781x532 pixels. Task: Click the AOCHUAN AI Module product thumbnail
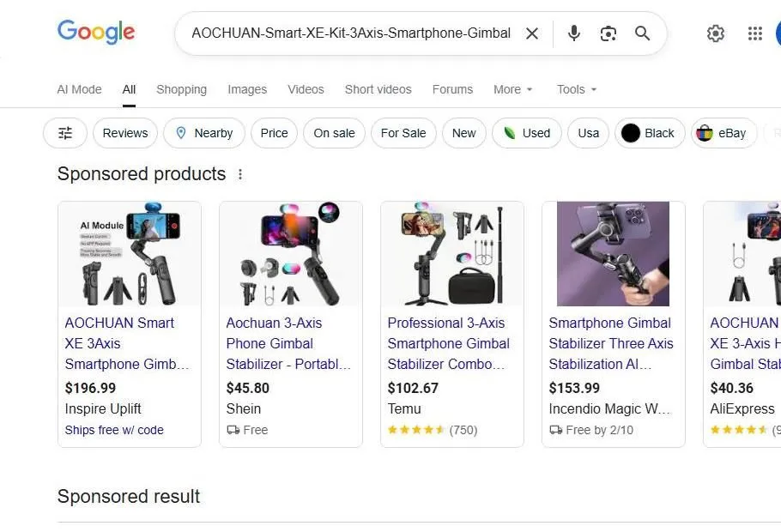(130, 253)
